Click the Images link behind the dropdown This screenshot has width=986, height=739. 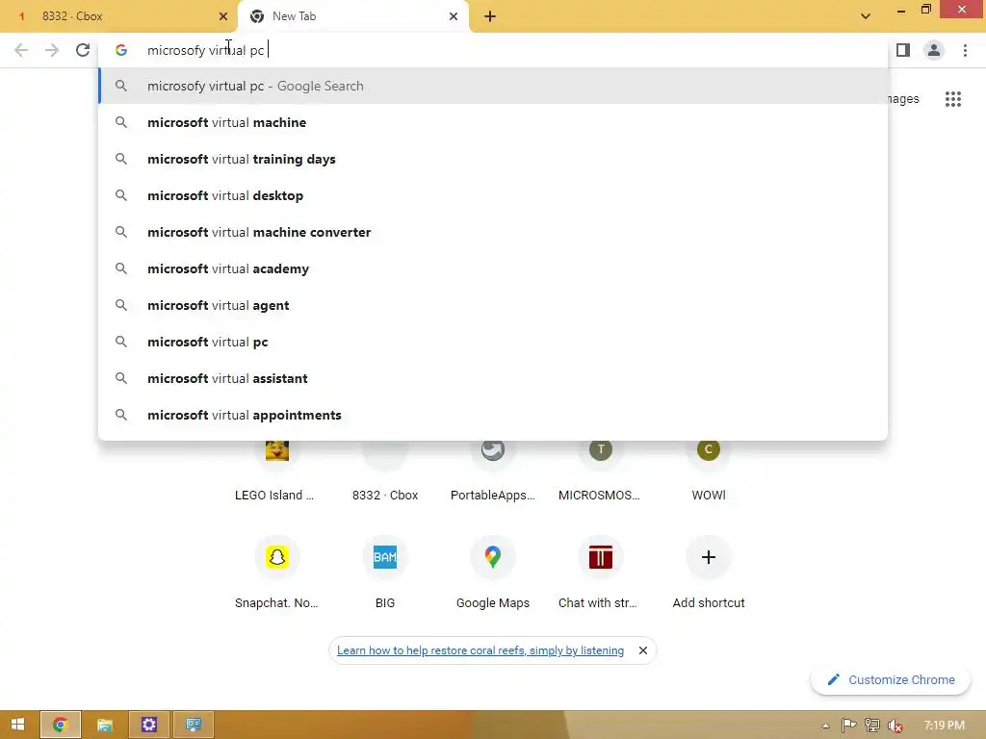coord(903,99)
